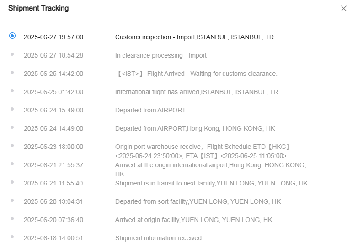Select the In clearance processing entry

tap(160, 55)
